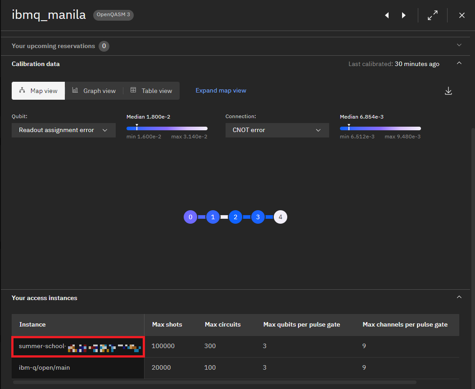Expand the panel to full screen
475x389 pixels.
point(433,15)
